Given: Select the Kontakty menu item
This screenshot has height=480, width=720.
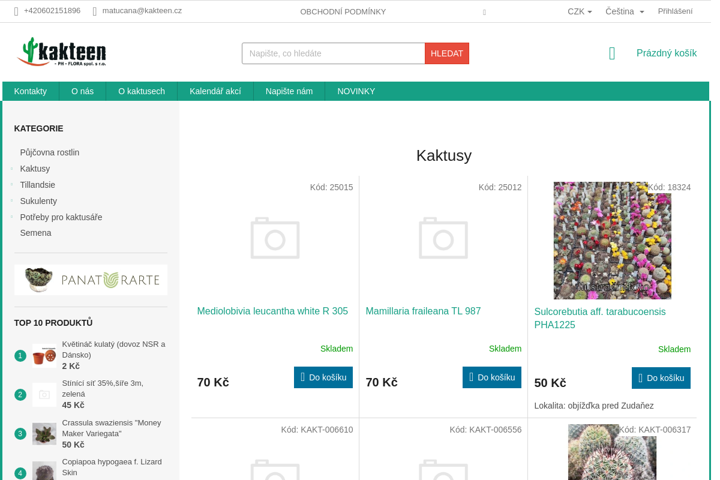Looking at the screenshot, I should (31, 91).
